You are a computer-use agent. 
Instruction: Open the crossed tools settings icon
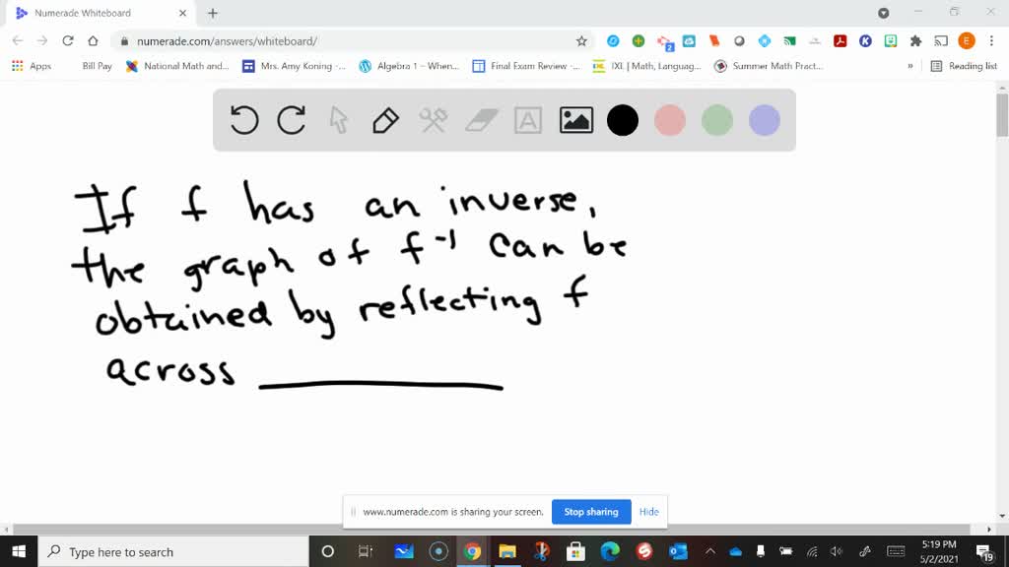[434, 120]
